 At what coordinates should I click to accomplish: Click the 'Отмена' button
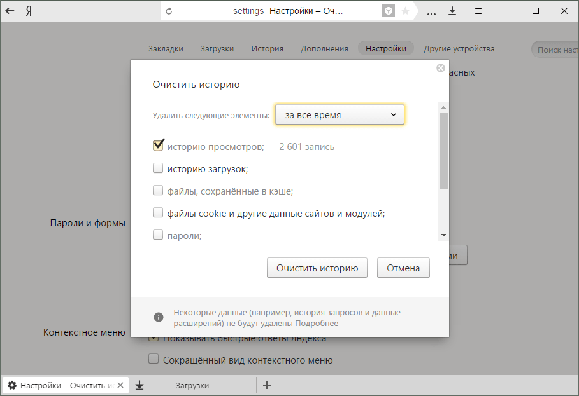[403, 268]
